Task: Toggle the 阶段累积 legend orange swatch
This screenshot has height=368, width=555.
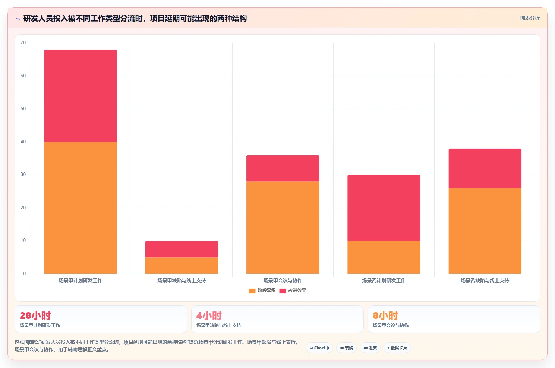Action: [252, 291]
